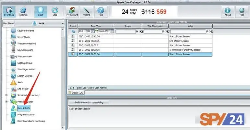Open User Smartphone Monitoring category
Image resolution: width=250 pixels, height=130 pixels.
[31, 121]
